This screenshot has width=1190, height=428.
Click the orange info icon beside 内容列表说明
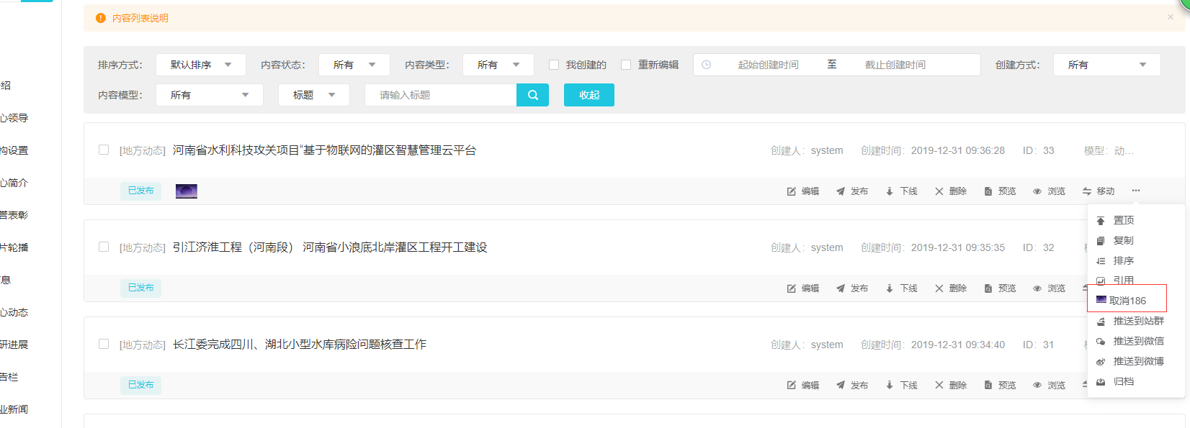[101, 18]
